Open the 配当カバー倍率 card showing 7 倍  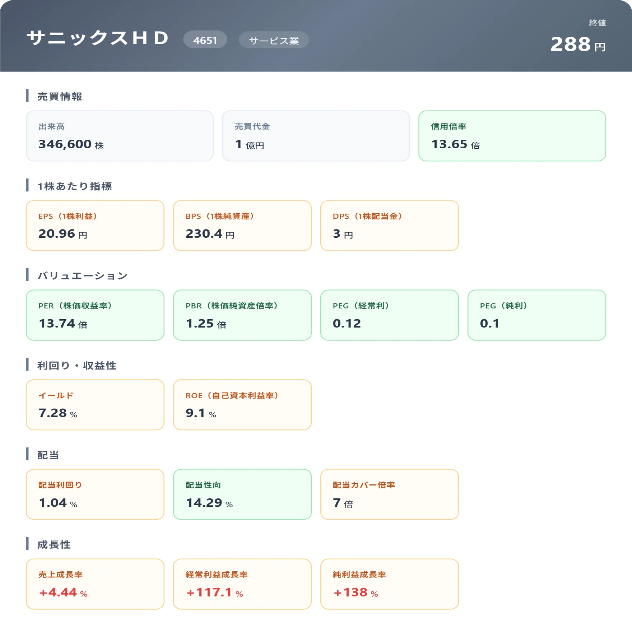pos(390,494)
